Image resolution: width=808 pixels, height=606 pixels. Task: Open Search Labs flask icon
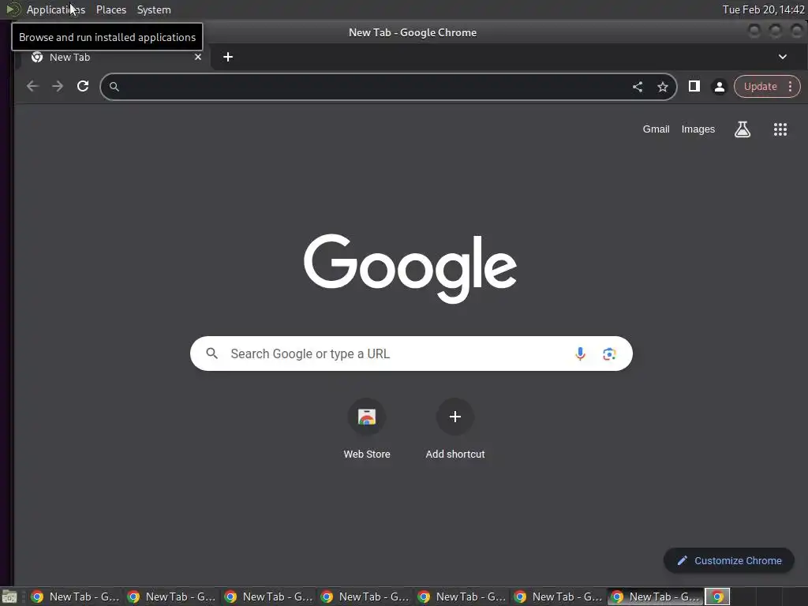[742, 129]
